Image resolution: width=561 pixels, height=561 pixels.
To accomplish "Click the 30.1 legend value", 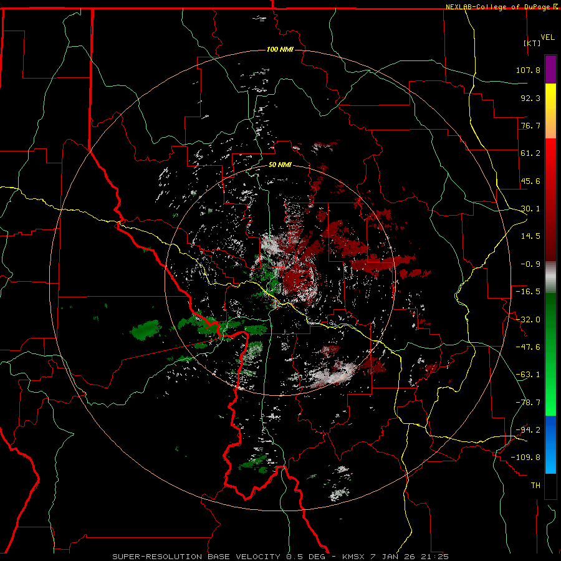I will (530, 209).
